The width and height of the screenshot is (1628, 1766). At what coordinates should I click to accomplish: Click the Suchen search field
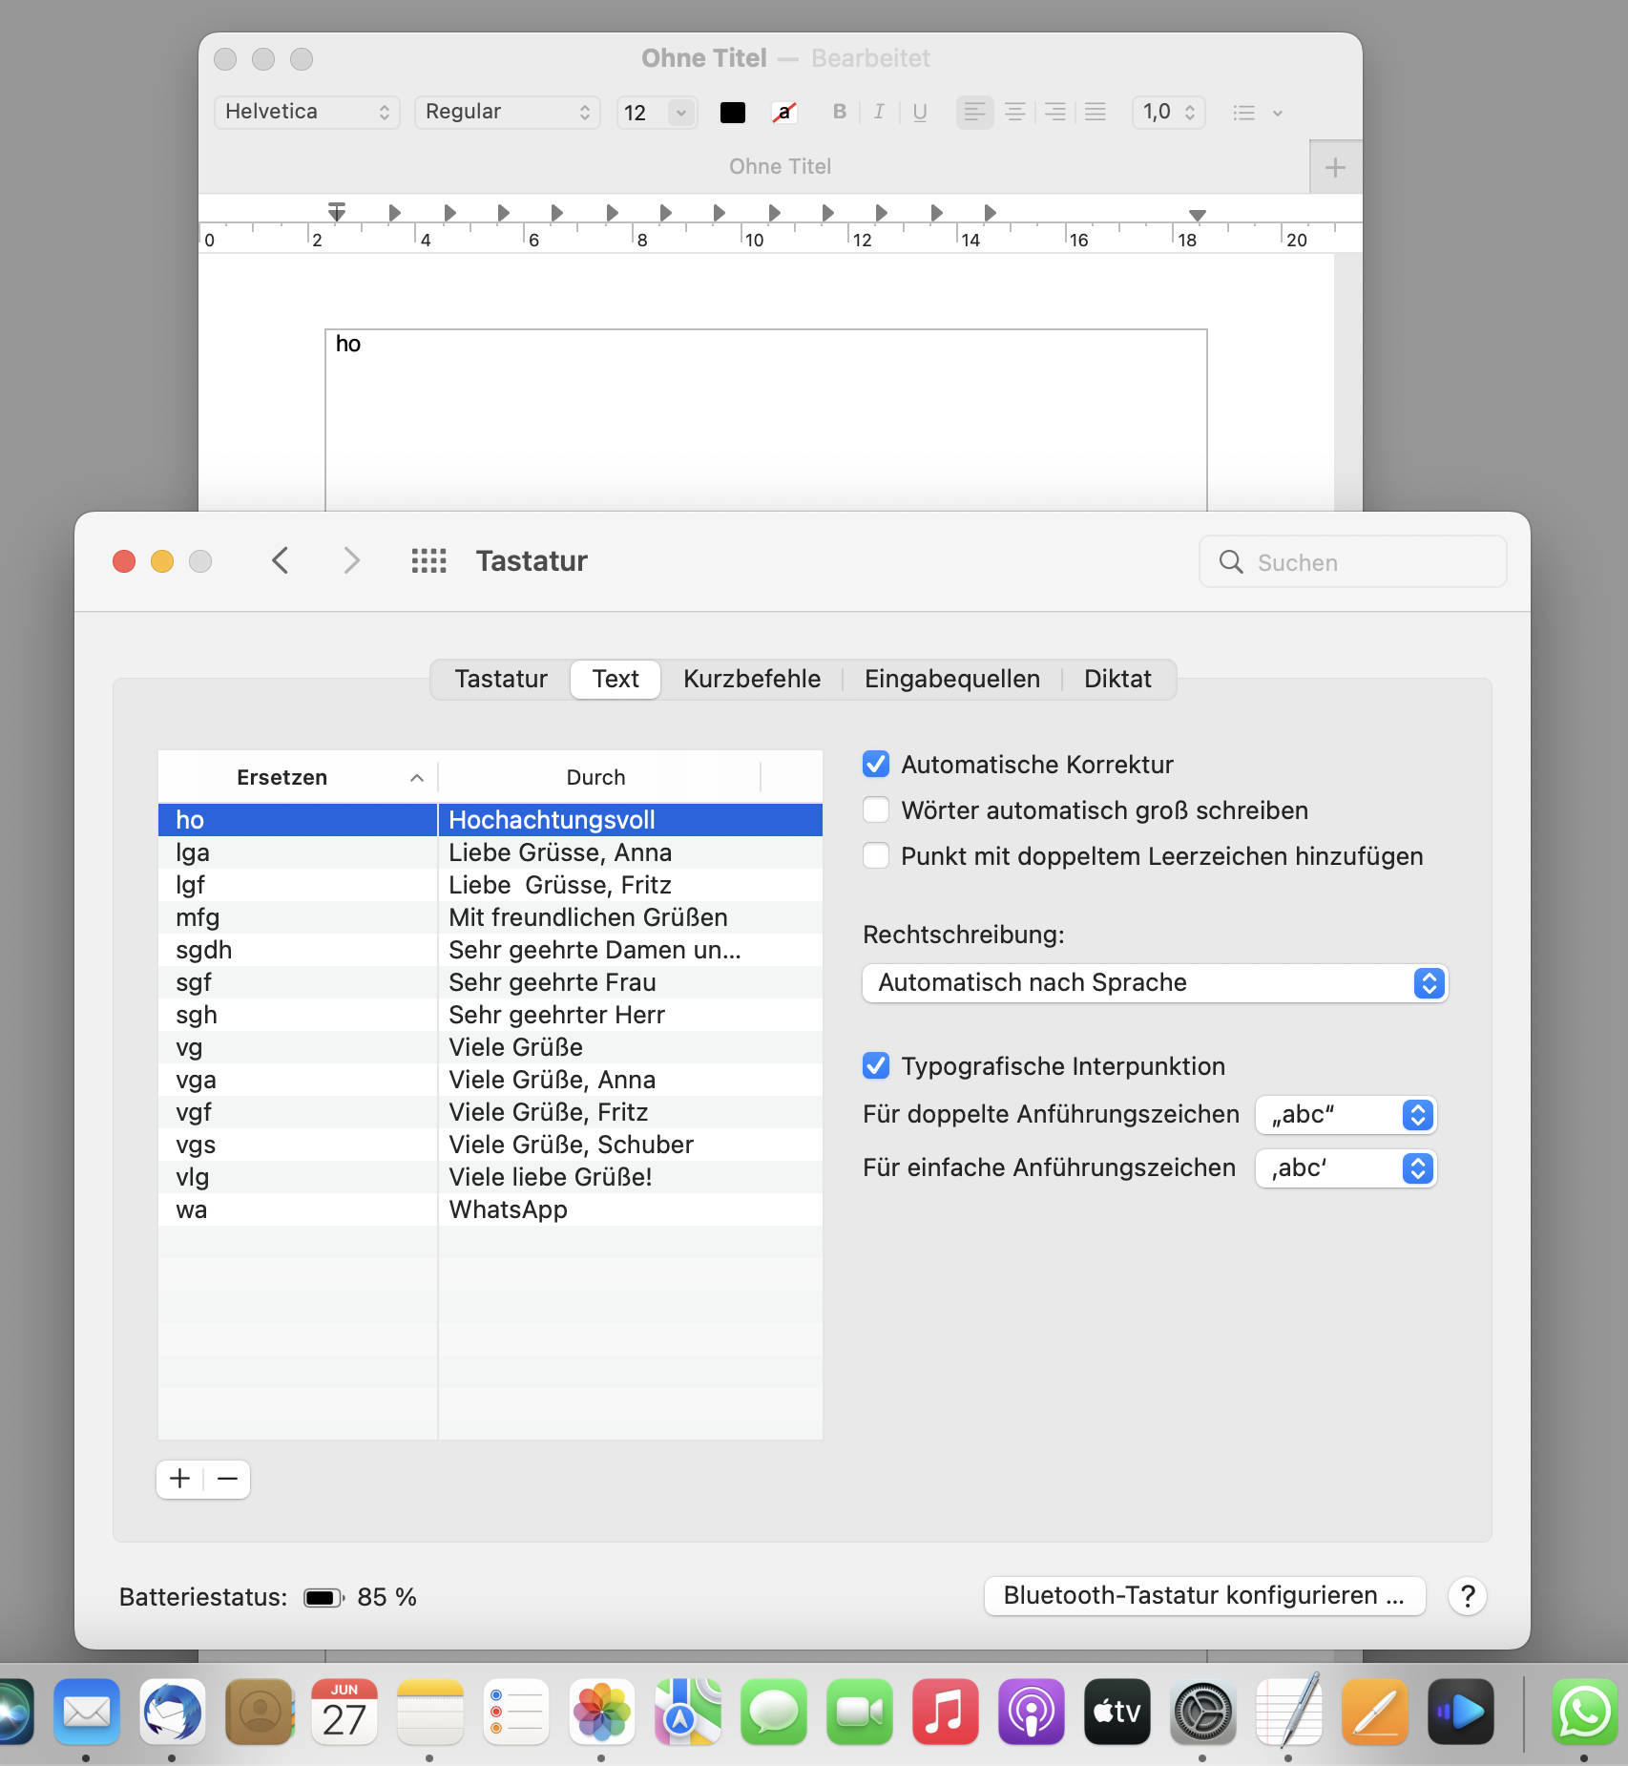(x=1353, y=562)
